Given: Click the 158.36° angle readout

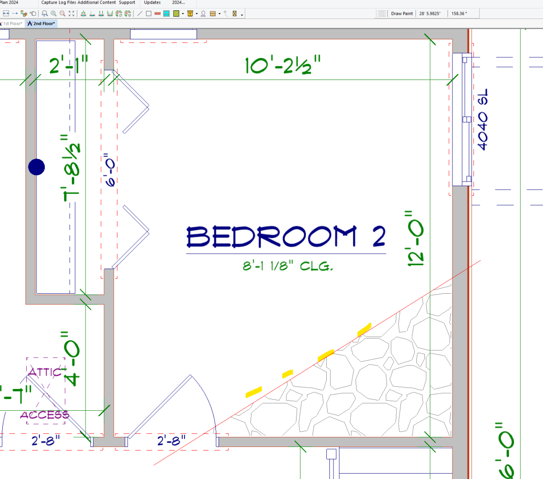Looking at the screenshot, I should point(459,14).
